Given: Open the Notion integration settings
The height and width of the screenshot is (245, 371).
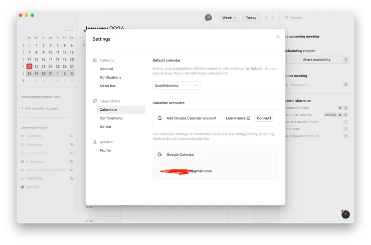Looking at the screenshot, I should pyautogui.click(x=105, y=127).
